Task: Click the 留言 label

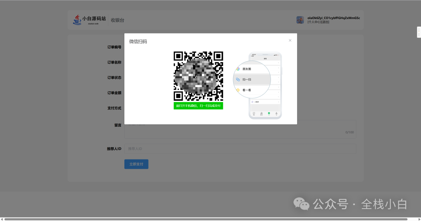Action: pyautogui.click(x=118, y=125)
